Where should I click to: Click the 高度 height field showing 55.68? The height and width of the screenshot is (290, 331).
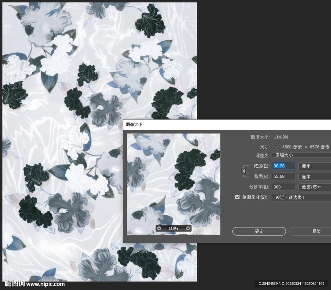[283, 177]
